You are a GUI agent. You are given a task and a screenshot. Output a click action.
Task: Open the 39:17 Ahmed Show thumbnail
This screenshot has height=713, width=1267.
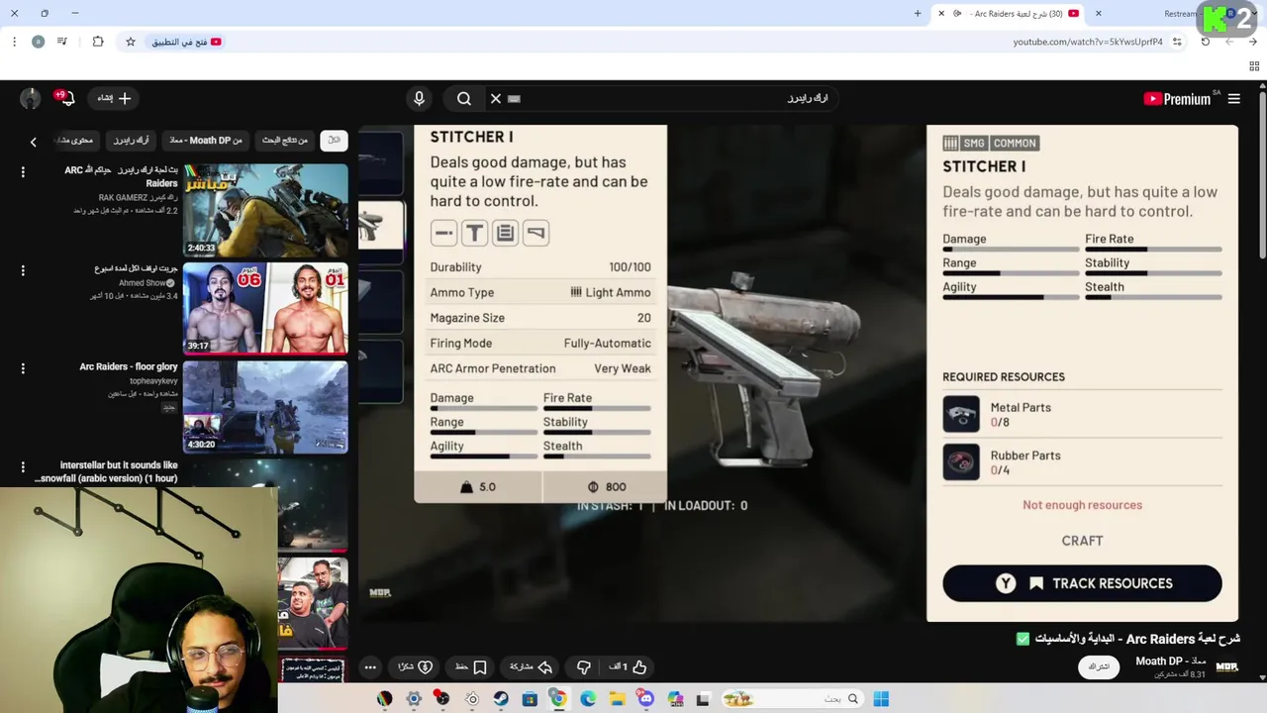click(x=265, y=308)
